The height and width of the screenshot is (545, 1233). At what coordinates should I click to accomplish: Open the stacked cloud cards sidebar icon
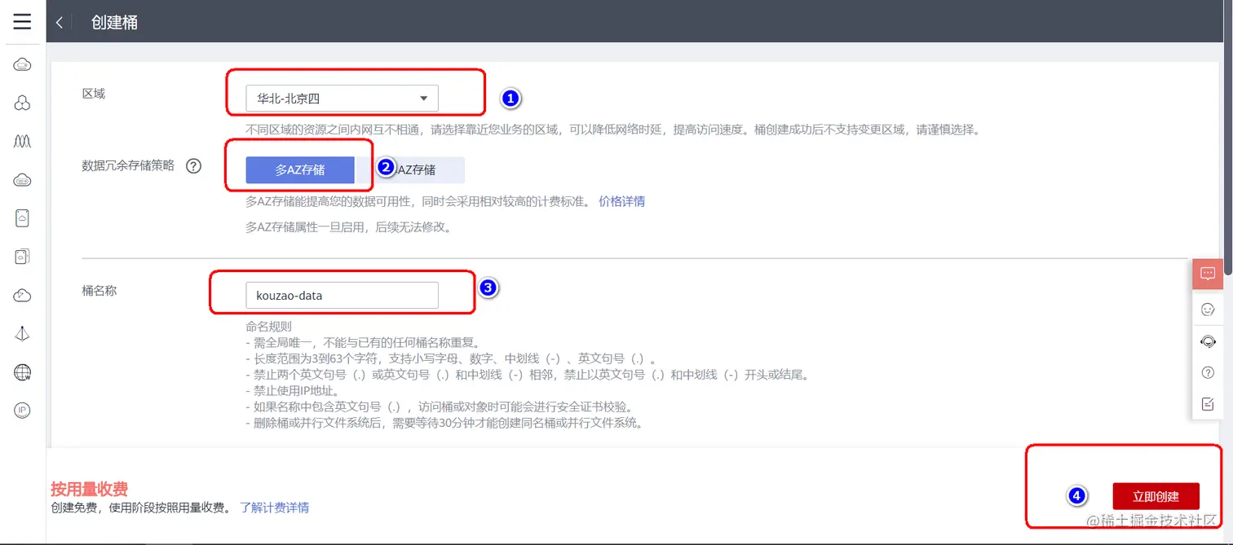[23, 257]
